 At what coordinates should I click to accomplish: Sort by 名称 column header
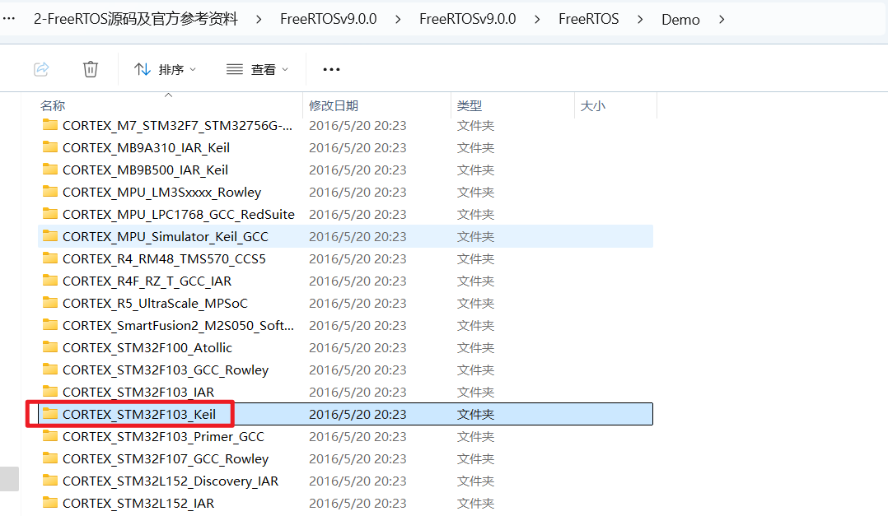tap(53, 105)
